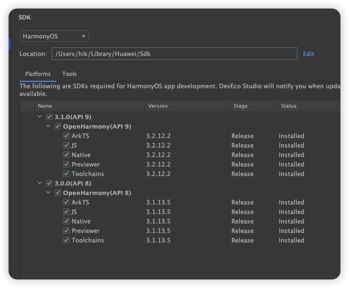The height and width of the screenshot is (288, 349).
Task: Select the OpenHarmony(API 8) row label
Action: (x=97, y=193)
